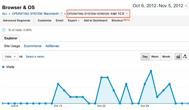The height and width of the screenshot is (110, 189).
Task: Open the date range dropdown arrow
Action: (x=186, y=6)
